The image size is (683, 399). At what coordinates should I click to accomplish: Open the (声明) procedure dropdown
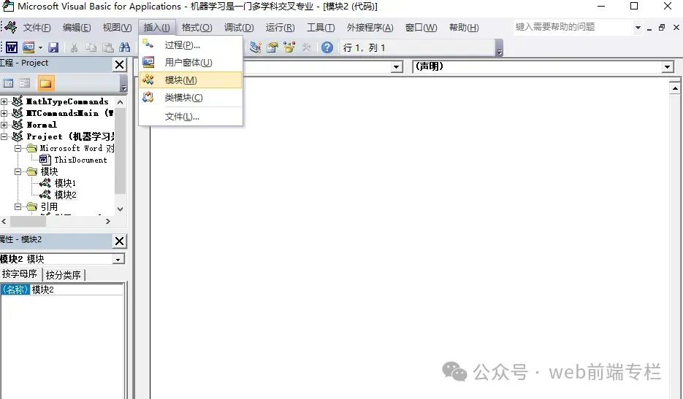click(x=668, y=67)
